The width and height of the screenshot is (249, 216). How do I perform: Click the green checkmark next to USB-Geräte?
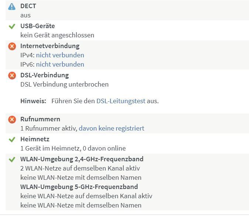point(12,26)
